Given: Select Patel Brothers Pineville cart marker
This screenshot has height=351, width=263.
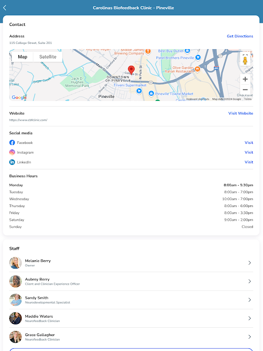Looking at the screenshot, I should pyautogui.click(x=198, y=57).
